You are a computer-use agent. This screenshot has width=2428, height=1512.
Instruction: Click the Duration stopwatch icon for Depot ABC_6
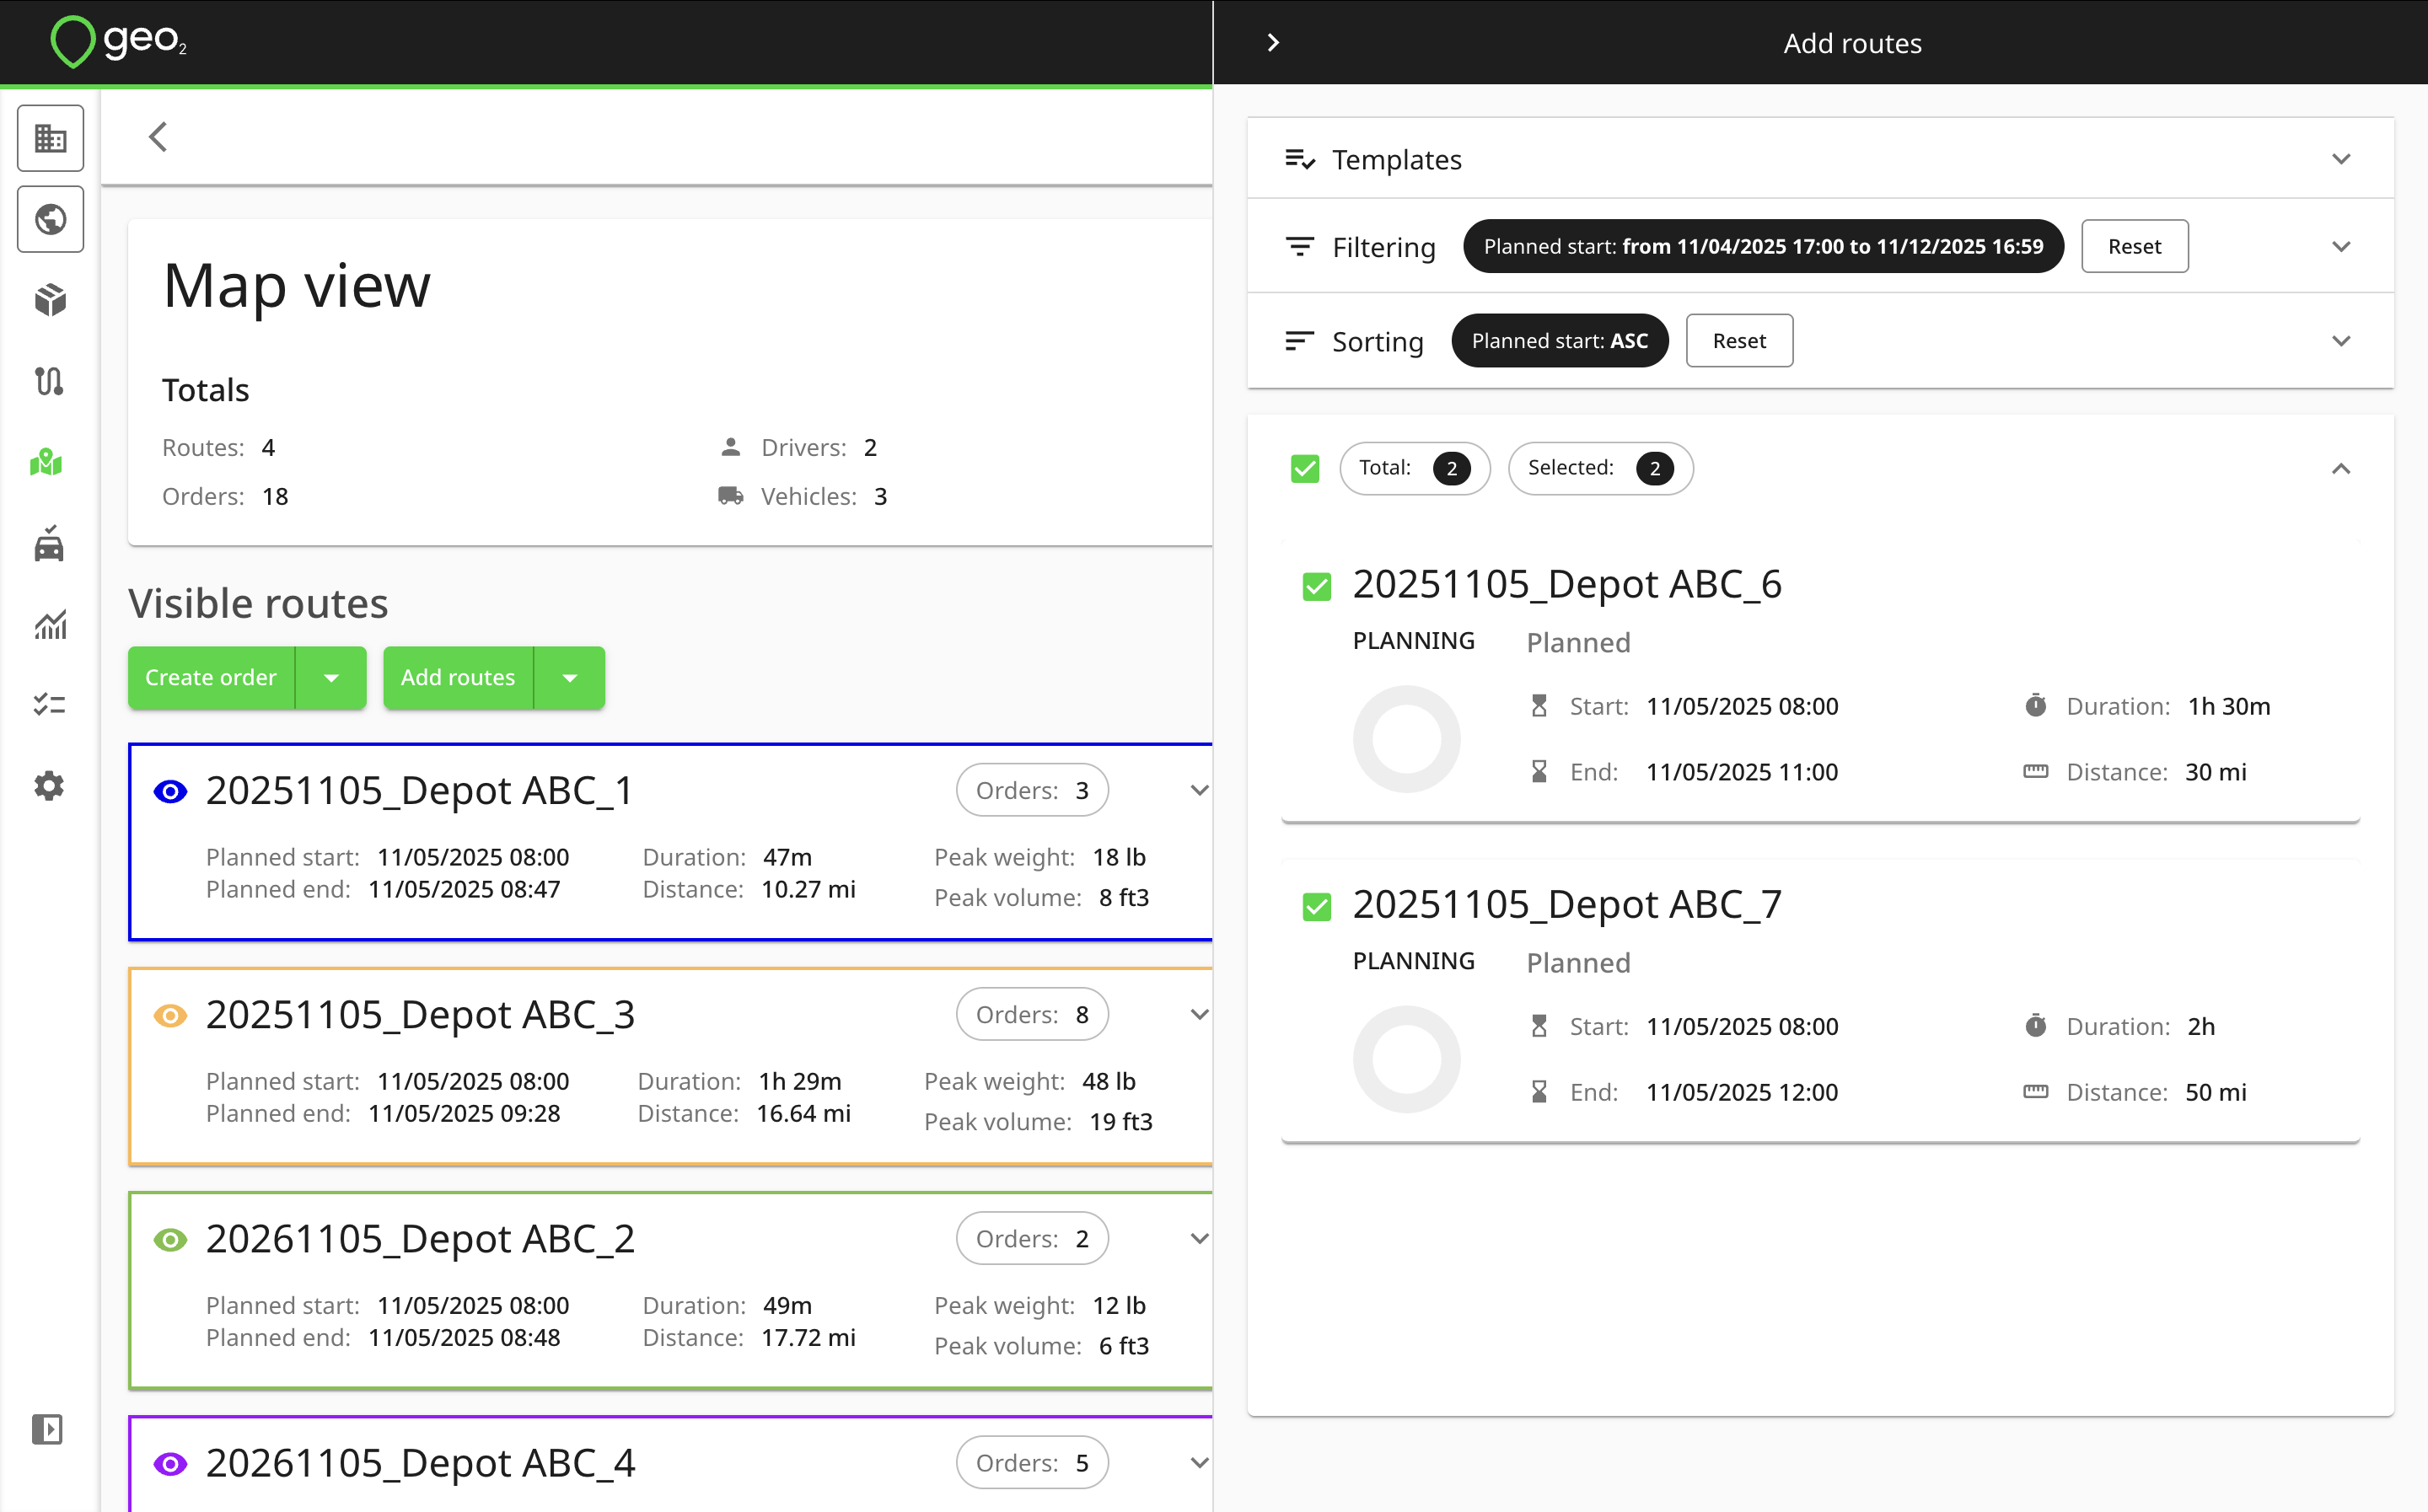click(2036, 706)
